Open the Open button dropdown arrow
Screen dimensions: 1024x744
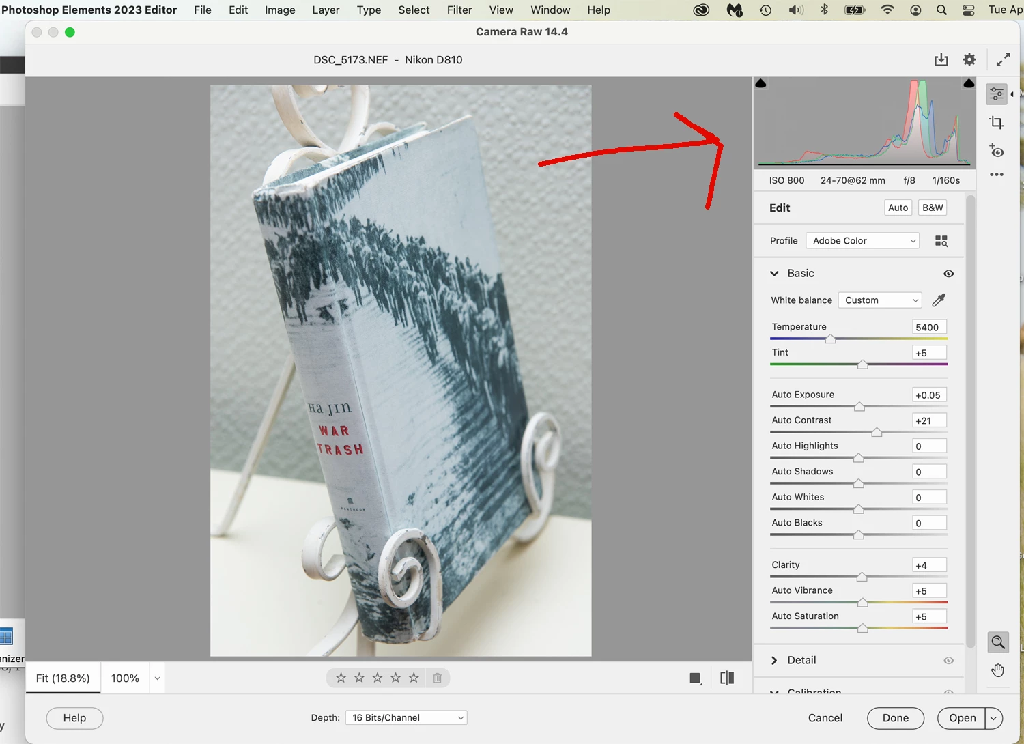994,718
